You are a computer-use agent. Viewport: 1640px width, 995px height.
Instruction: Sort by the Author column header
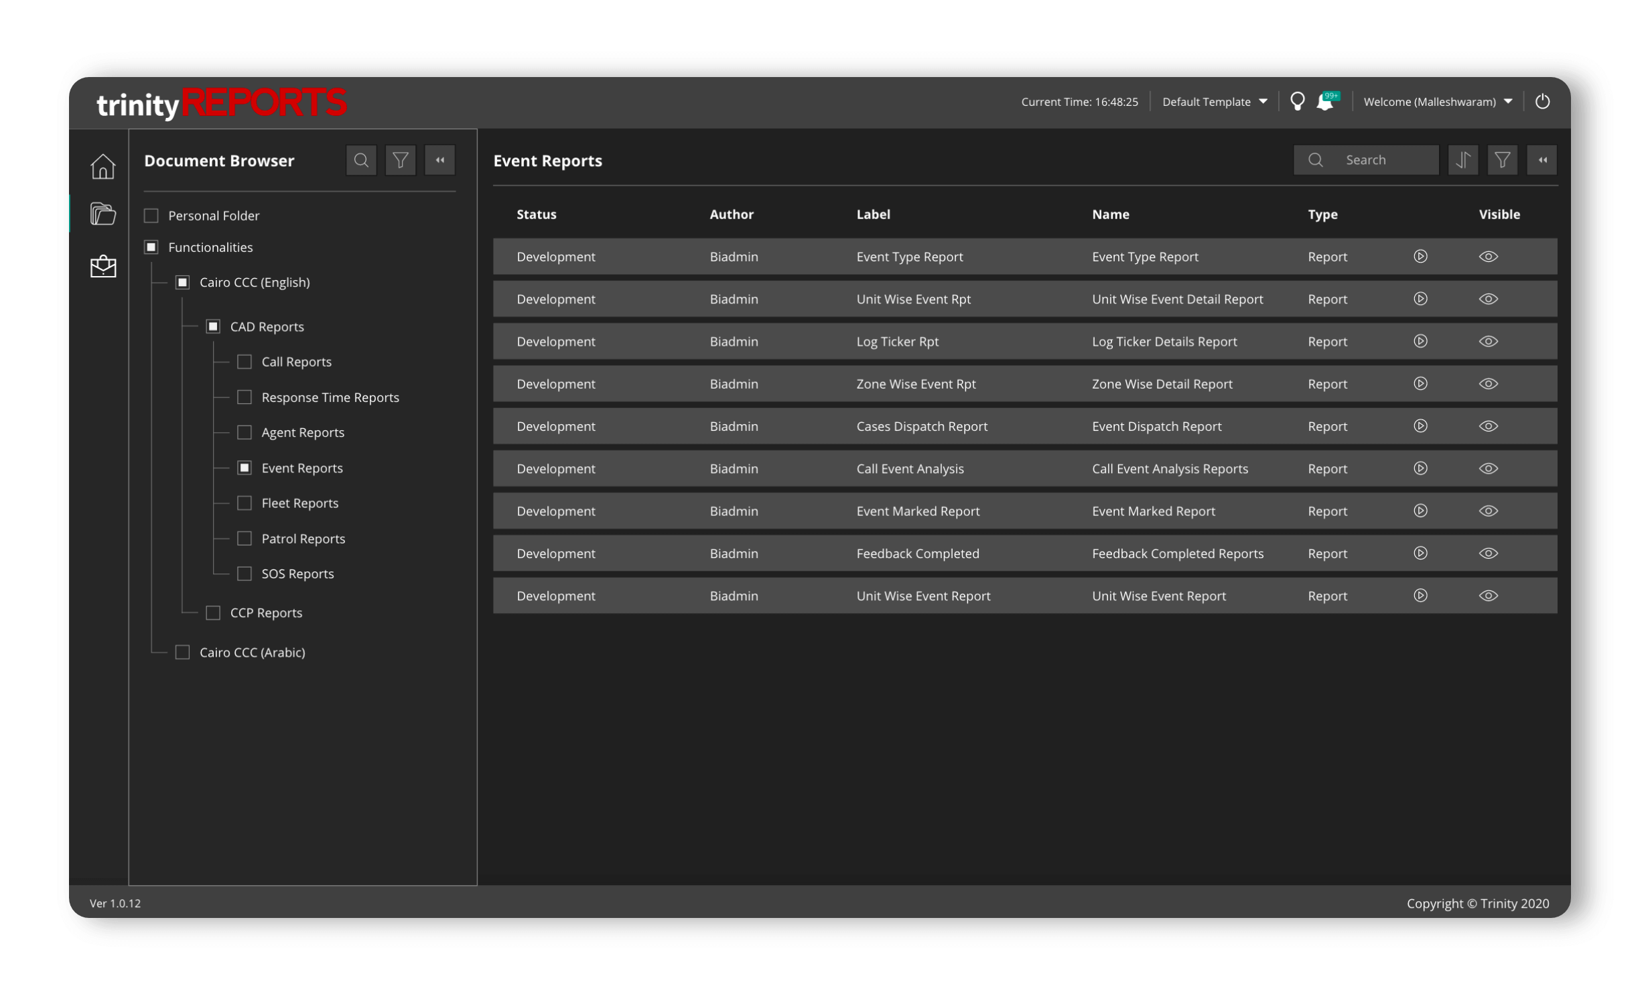click(732, 214)
